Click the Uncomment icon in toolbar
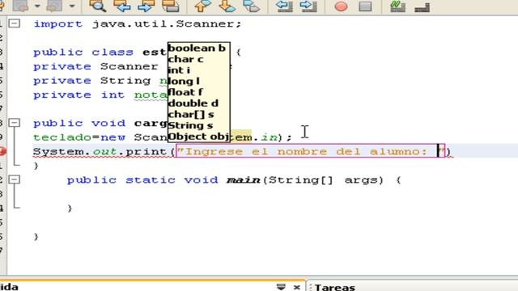This screenshot has height=291, width=518. pos(422,7)
